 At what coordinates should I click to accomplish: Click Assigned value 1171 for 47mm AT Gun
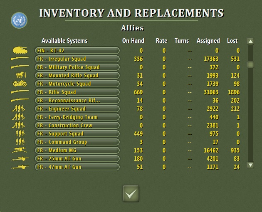point(213,167)
